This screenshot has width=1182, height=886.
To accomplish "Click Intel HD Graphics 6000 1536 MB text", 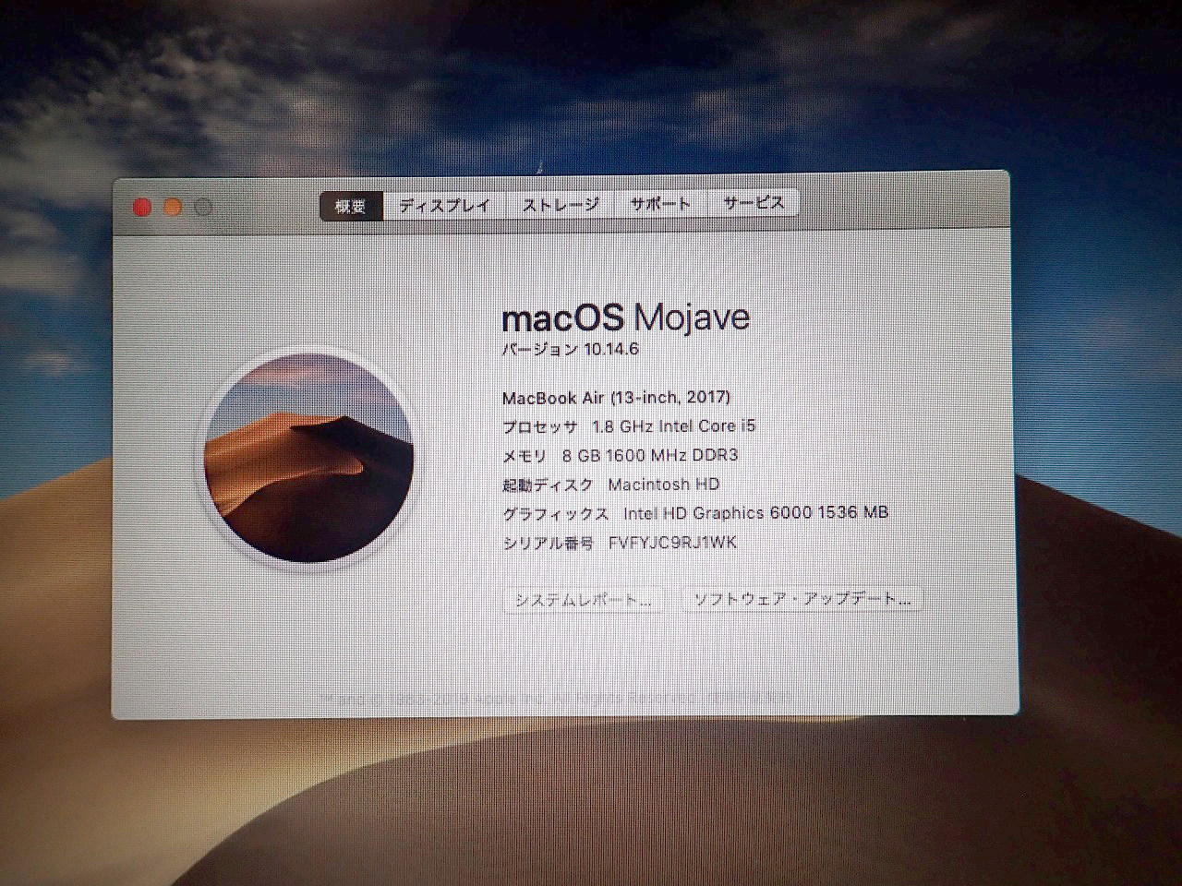I will (x=755, y=513).
